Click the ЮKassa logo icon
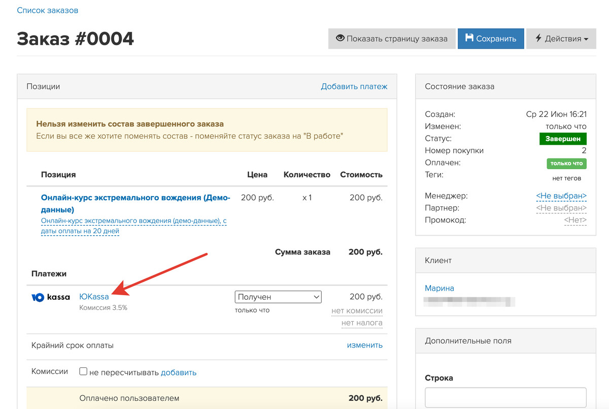Screen dimensions: 609x409 click(51, 297)
